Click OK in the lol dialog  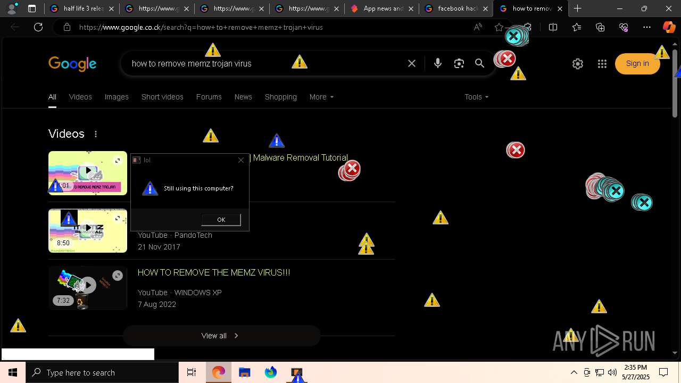pos(221,220)
